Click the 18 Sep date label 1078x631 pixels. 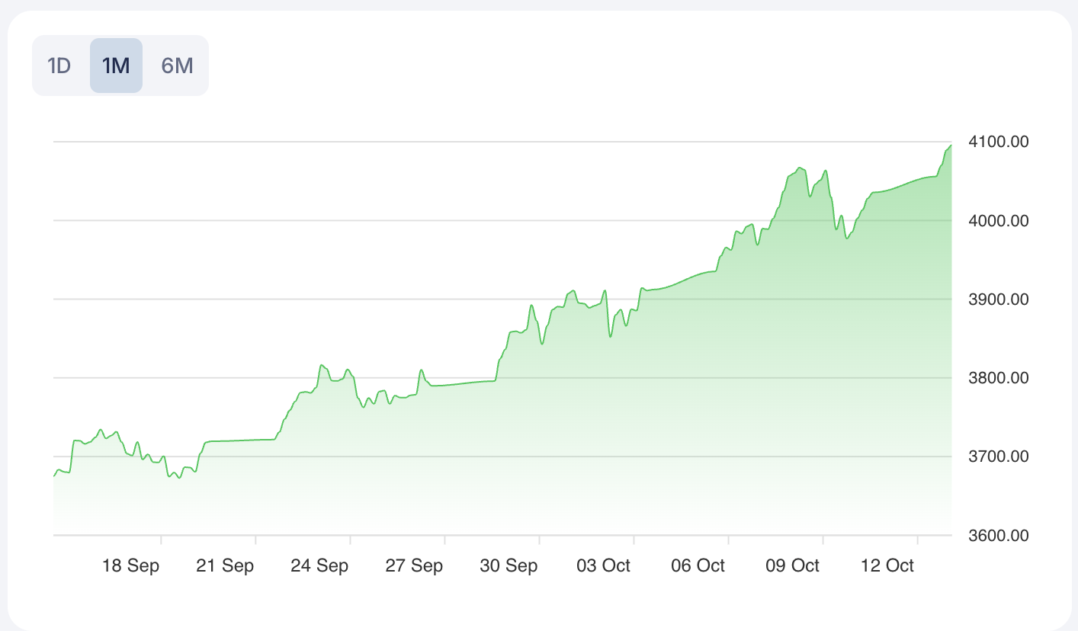pos(130,565)
